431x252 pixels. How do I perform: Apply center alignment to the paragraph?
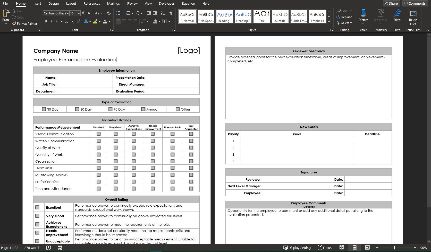click(x=124, y=21)
